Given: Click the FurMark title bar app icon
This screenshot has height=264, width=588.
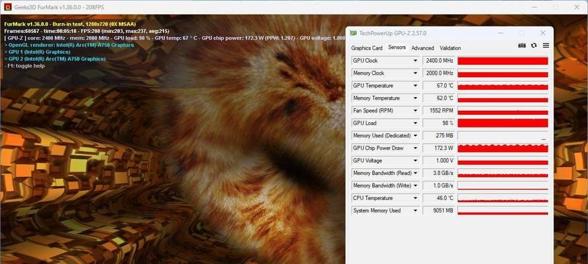Looking at the screenshot, I should tap(7, 7).
